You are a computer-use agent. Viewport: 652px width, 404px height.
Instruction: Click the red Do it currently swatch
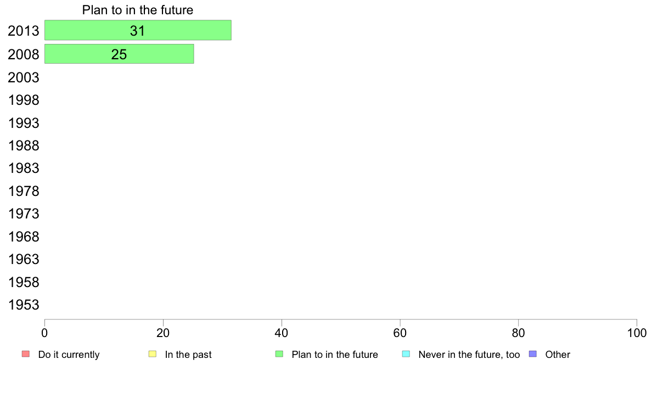click(x=26, y=354)
